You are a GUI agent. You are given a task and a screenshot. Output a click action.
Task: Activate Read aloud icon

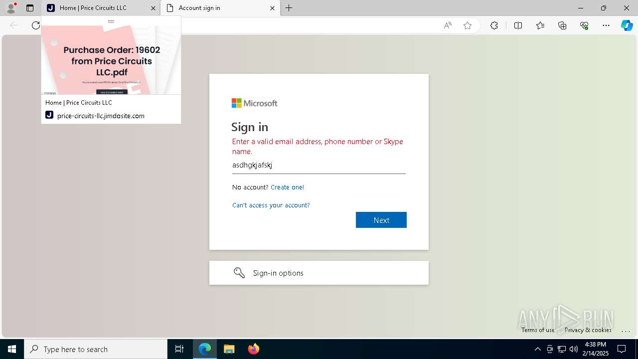[x=448, y=25]
